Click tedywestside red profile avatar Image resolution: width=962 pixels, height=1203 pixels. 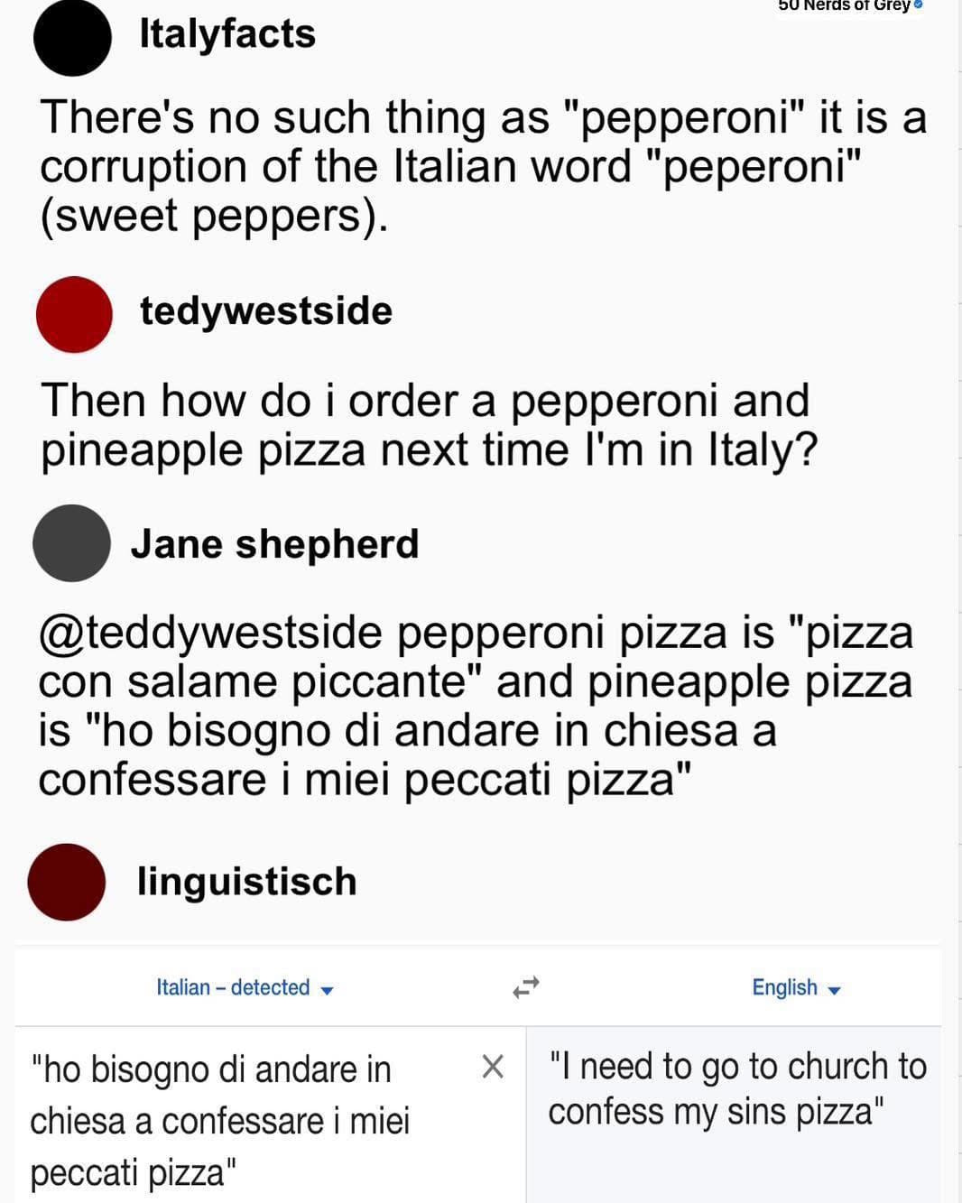coord(74,314)
